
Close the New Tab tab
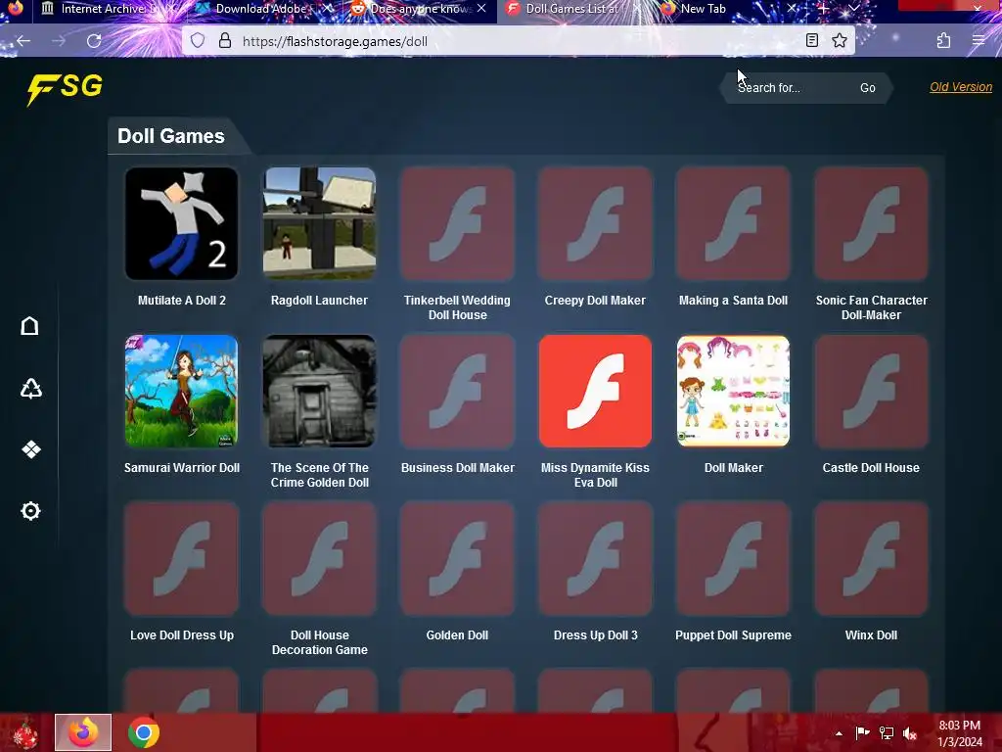click(792, 8)
